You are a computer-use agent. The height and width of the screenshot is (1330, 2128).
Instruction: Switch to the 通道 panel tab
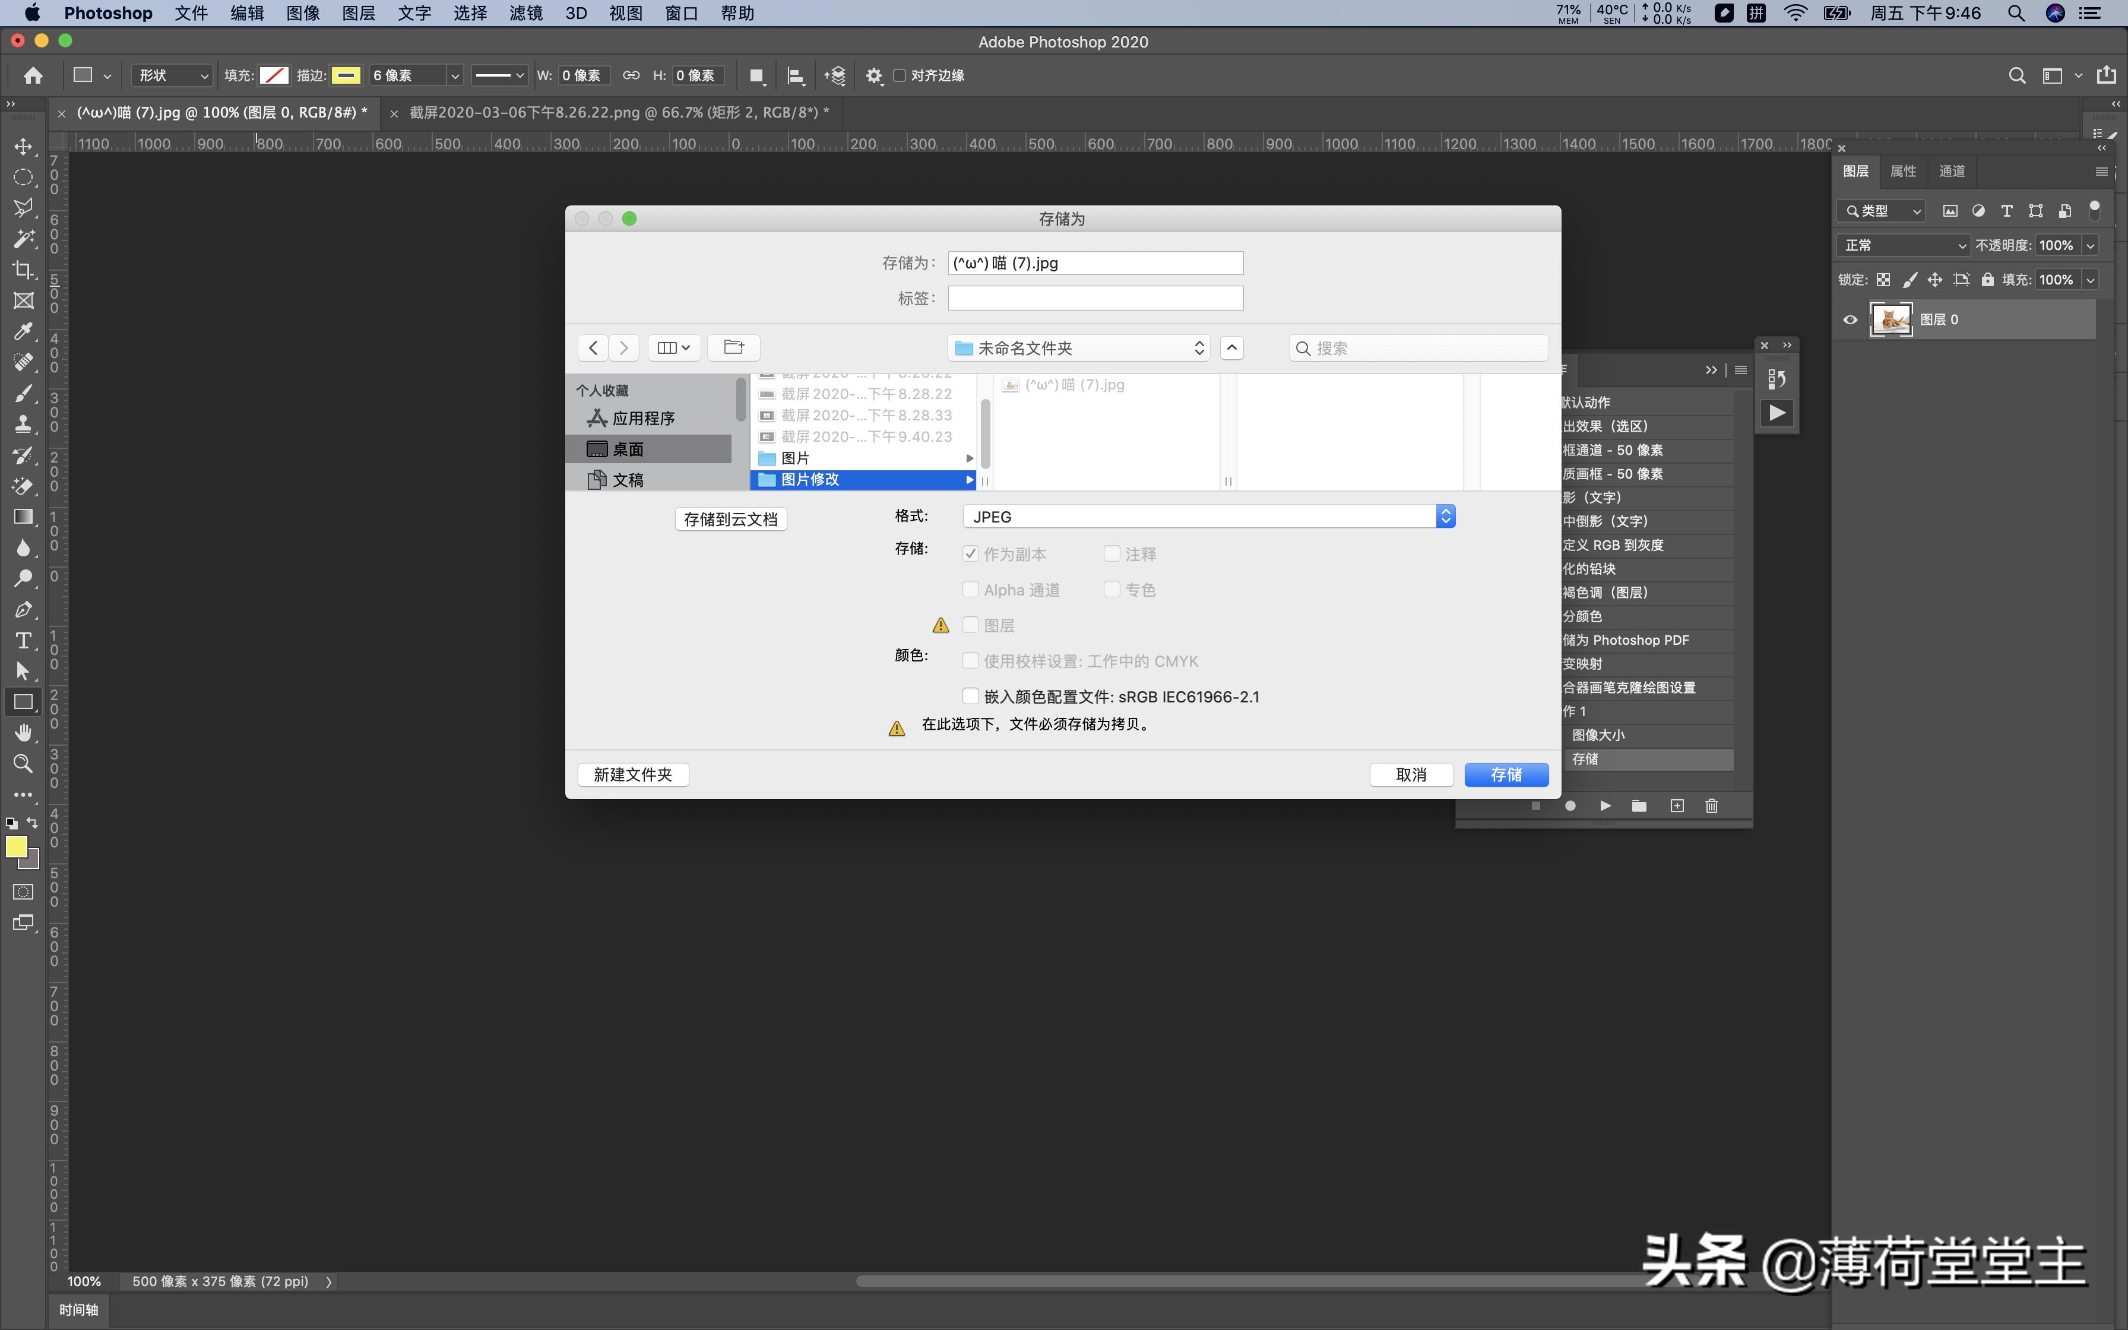pyautogui.click(x=1952, y=172)
